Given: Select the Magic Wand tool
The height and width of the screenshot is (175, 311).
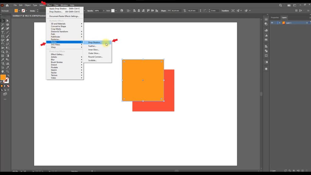Looking at the screenshot, I should point(2,25).
